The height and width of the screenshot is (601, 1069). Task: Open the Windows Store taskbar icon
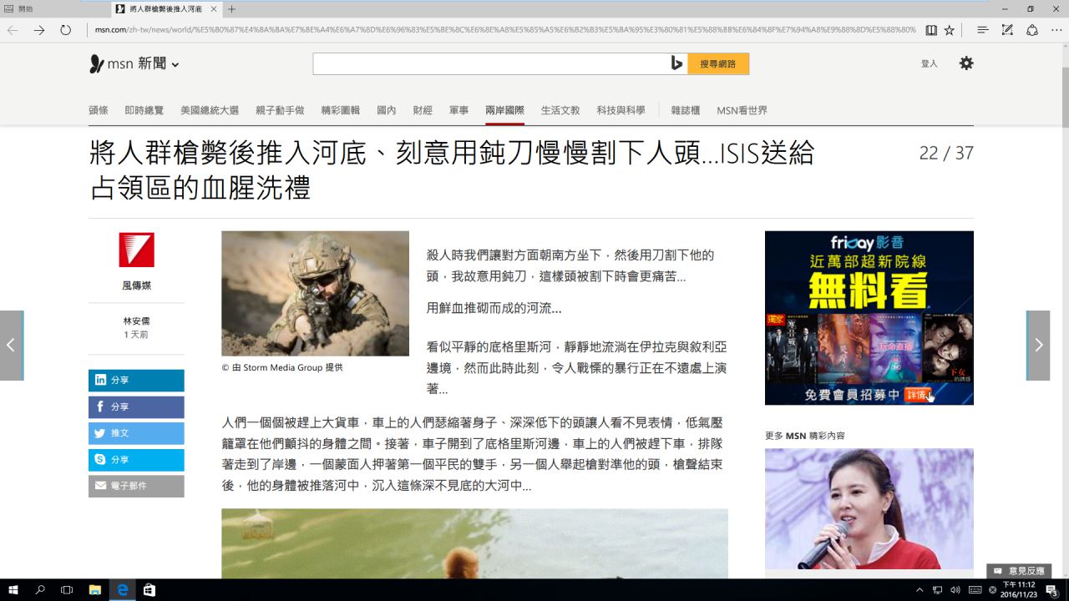tap(149, 590)
